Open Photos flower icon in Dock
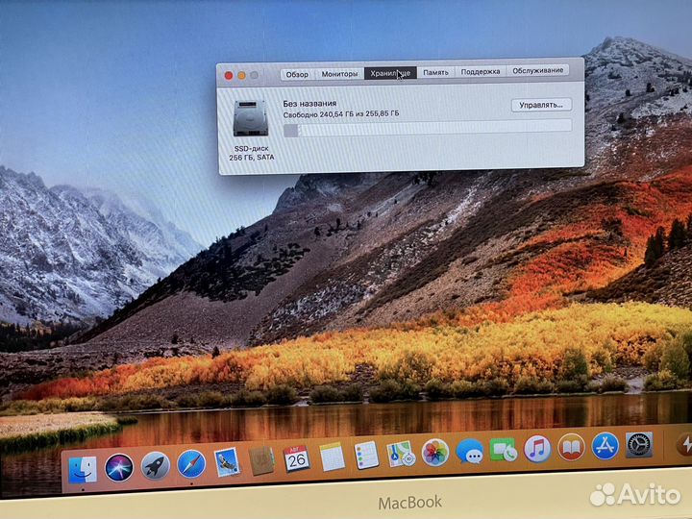This screenshot has height=519, width=692. pyautogui.click(x=435, y=453)
